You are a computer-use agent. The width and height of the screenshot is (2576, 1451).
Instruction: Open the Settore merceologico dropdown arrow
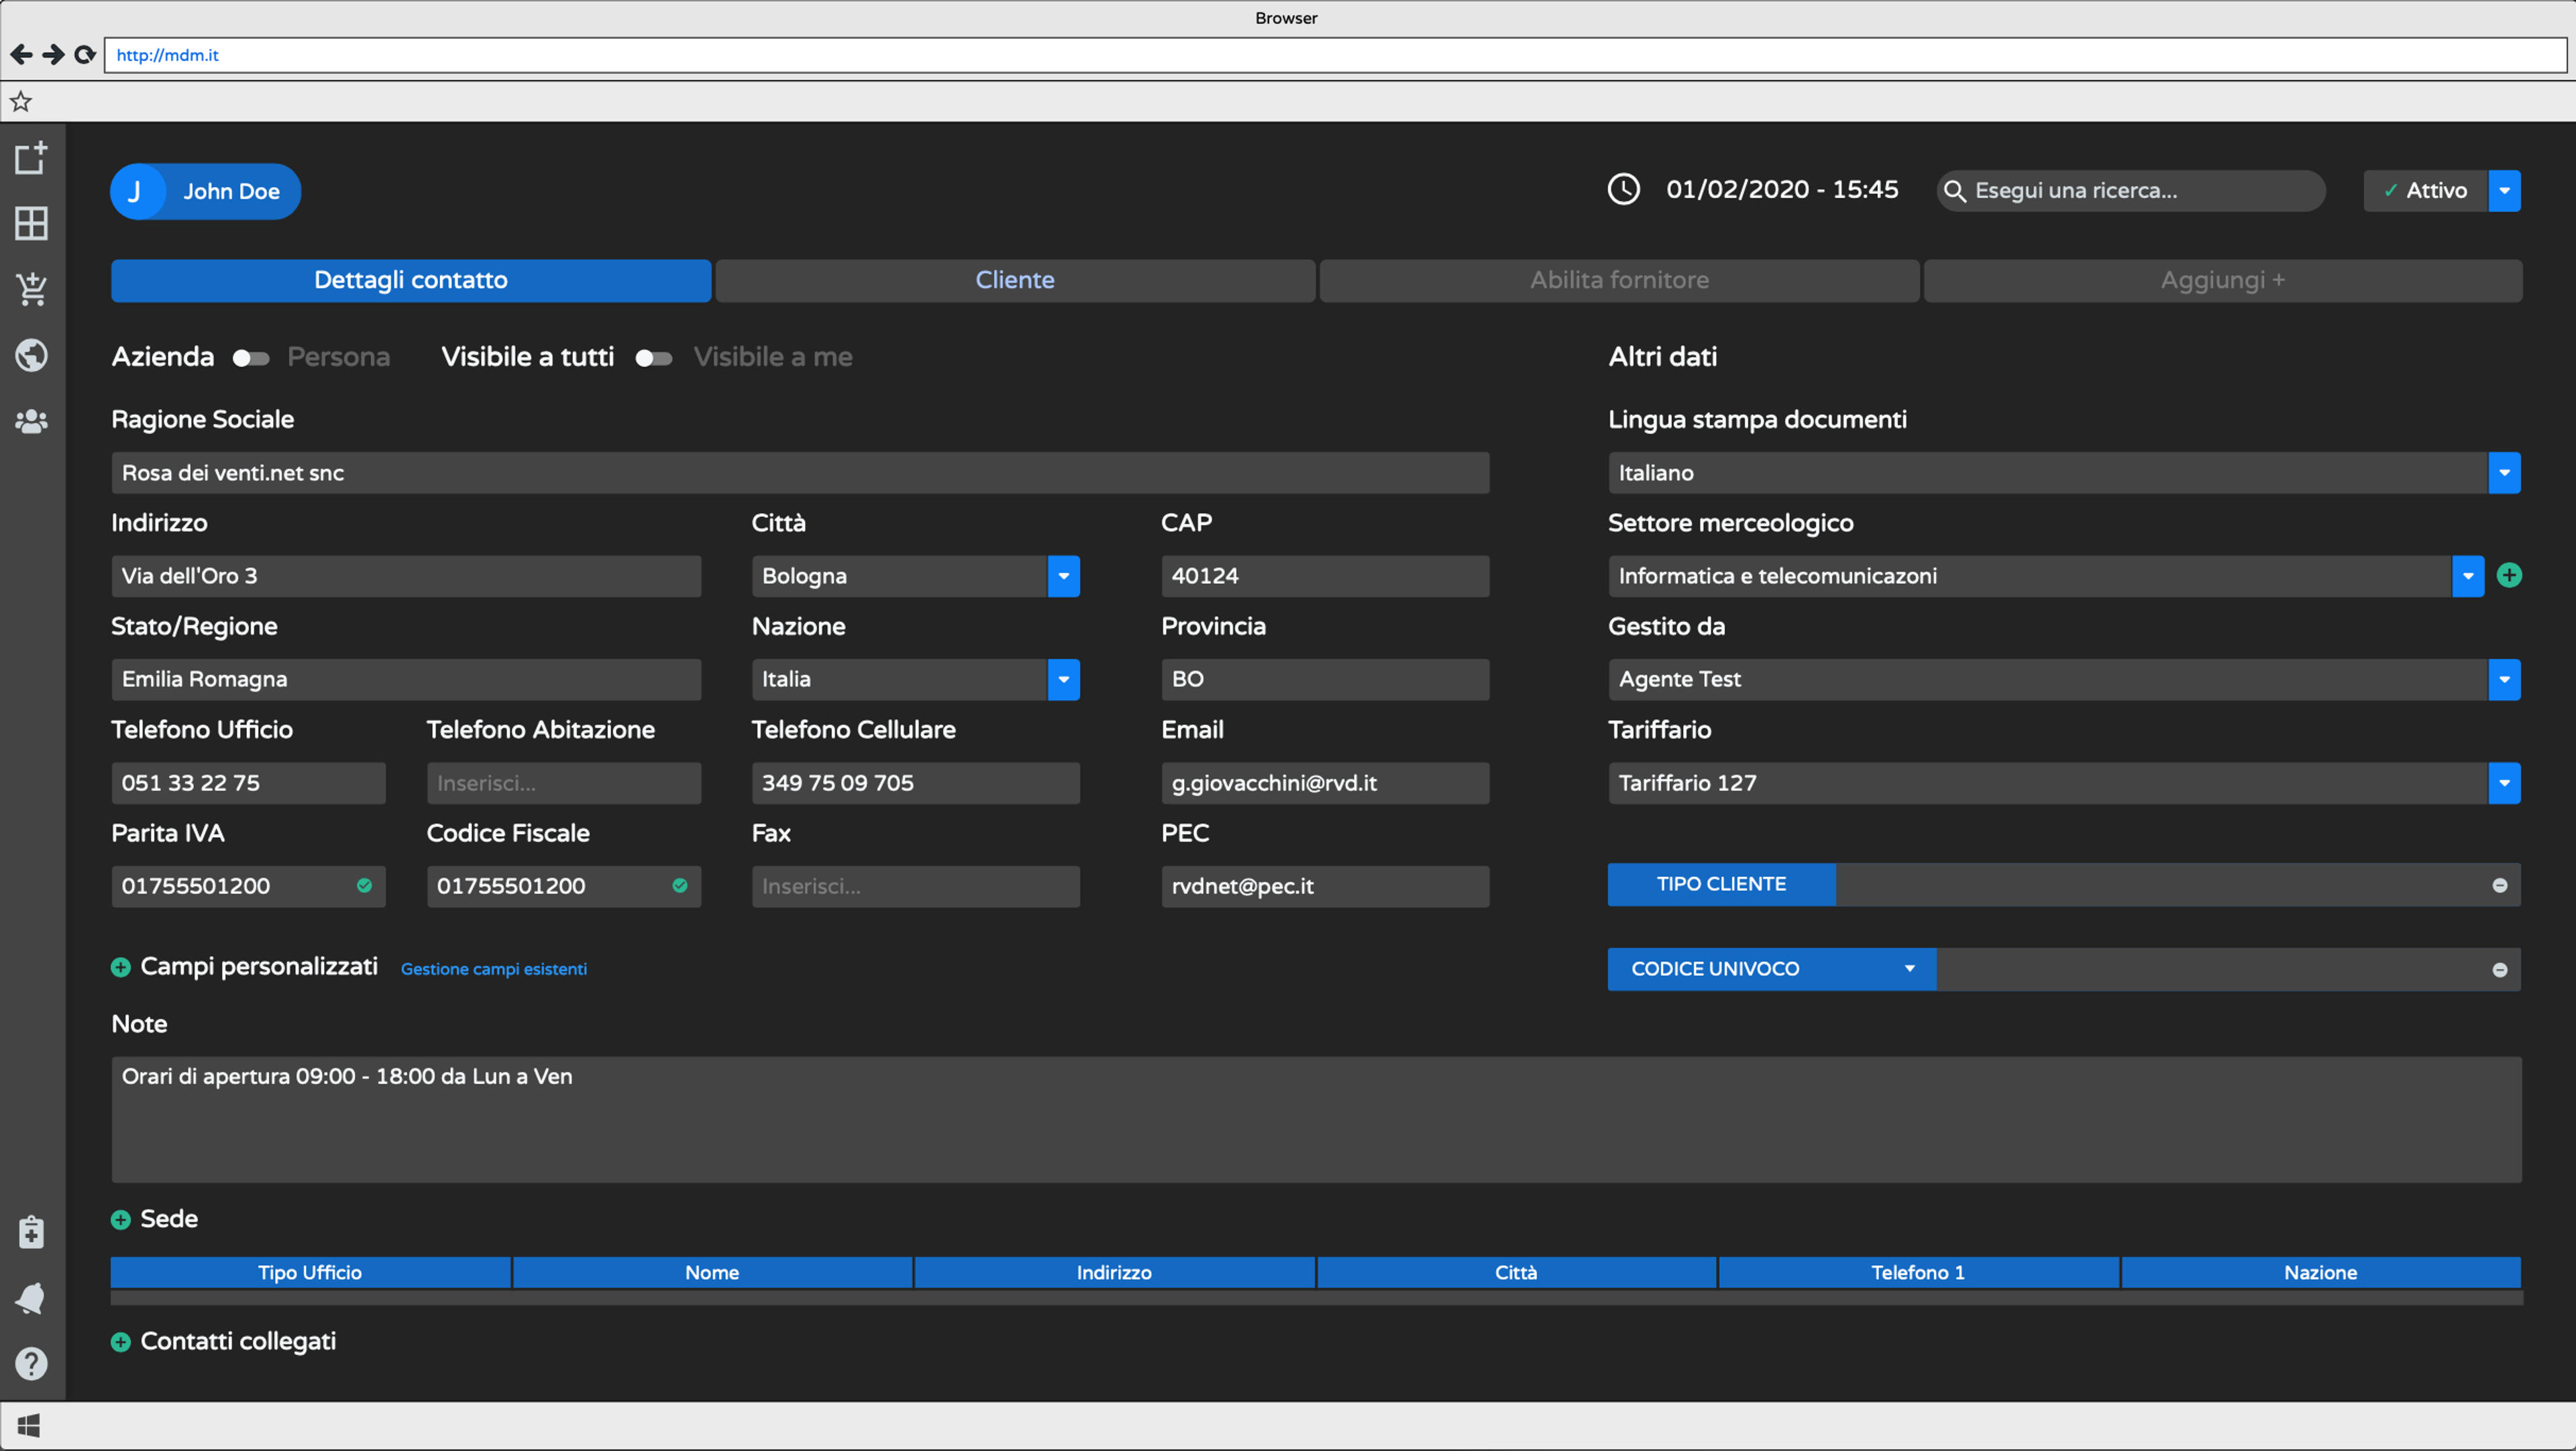click(x=2468, y=577)
